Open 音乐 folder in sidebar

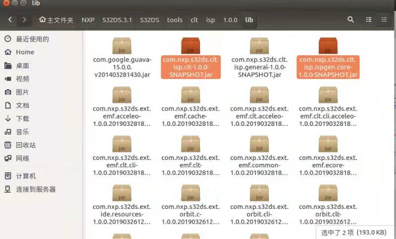coord(17,132)
